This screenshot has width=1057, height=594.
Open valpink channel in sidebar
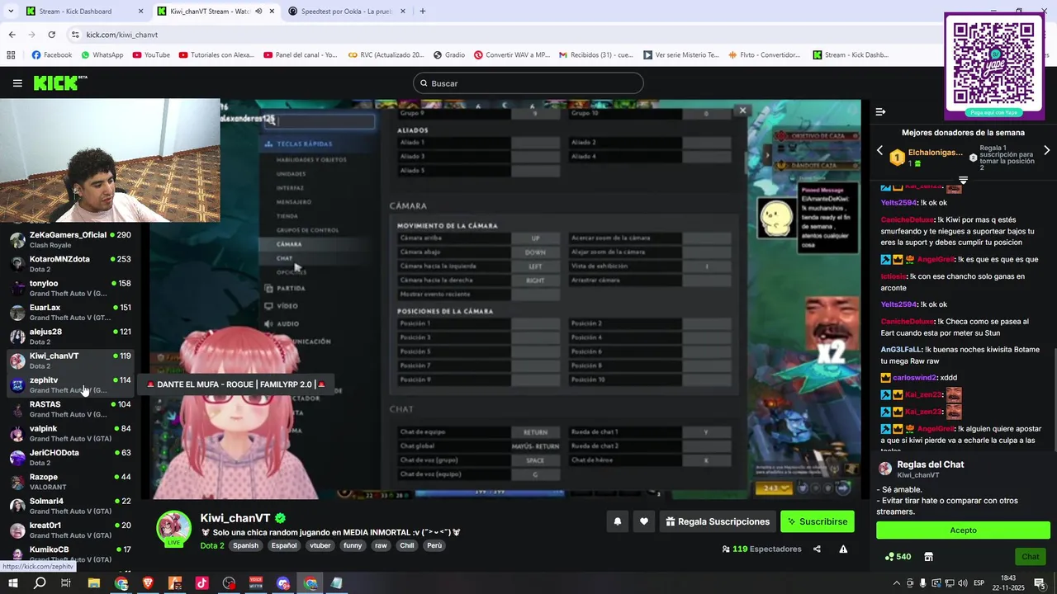pos(70,433)
